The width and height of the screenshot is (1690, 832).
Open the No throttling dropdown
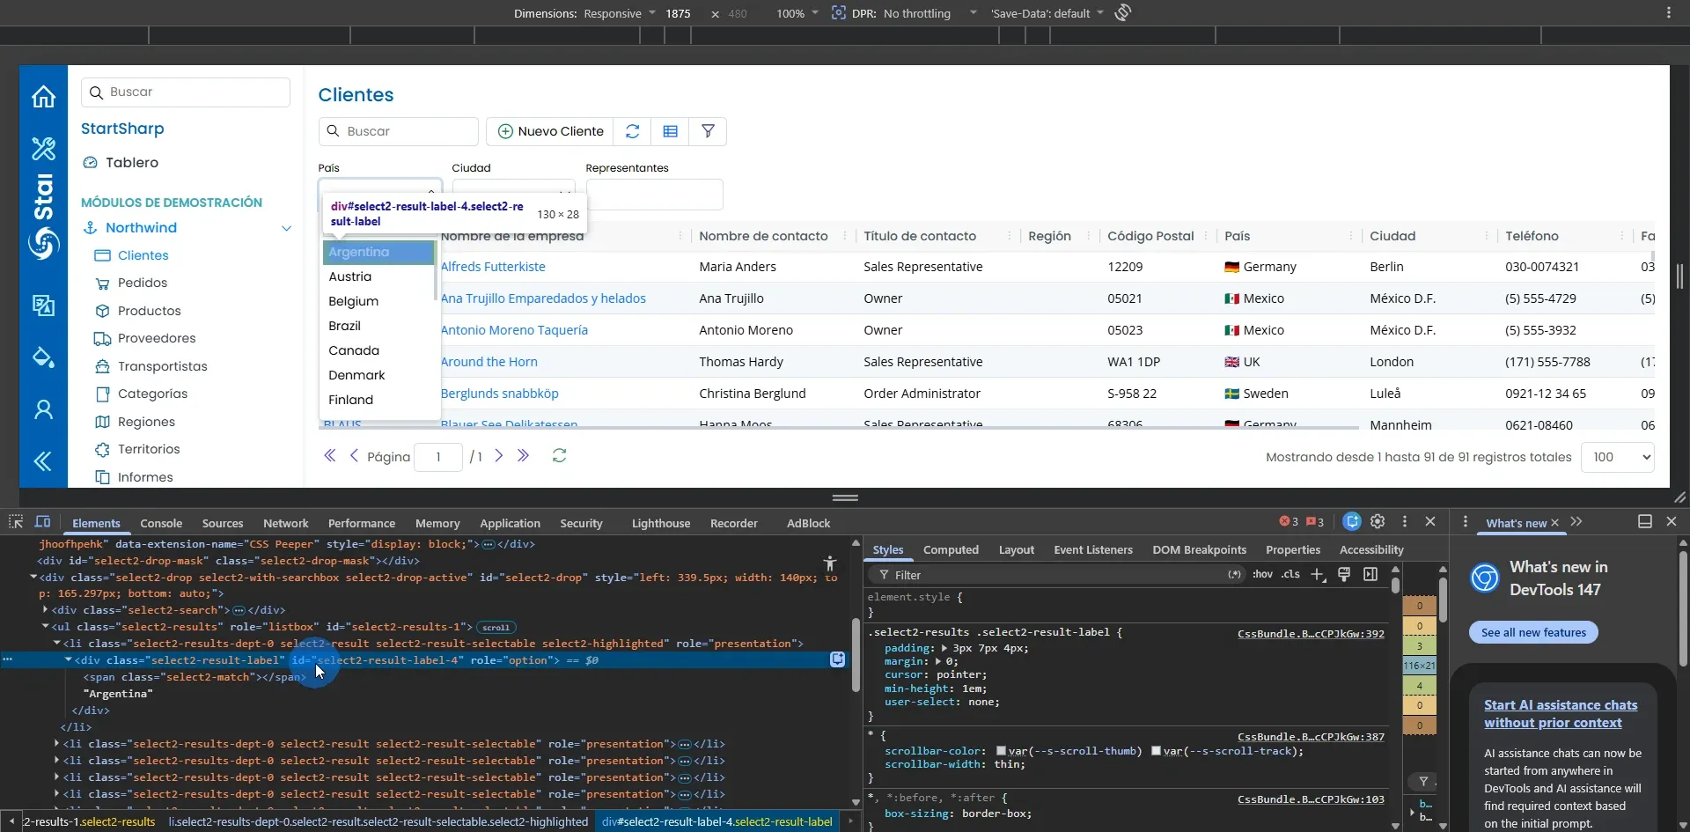[929, 13]
